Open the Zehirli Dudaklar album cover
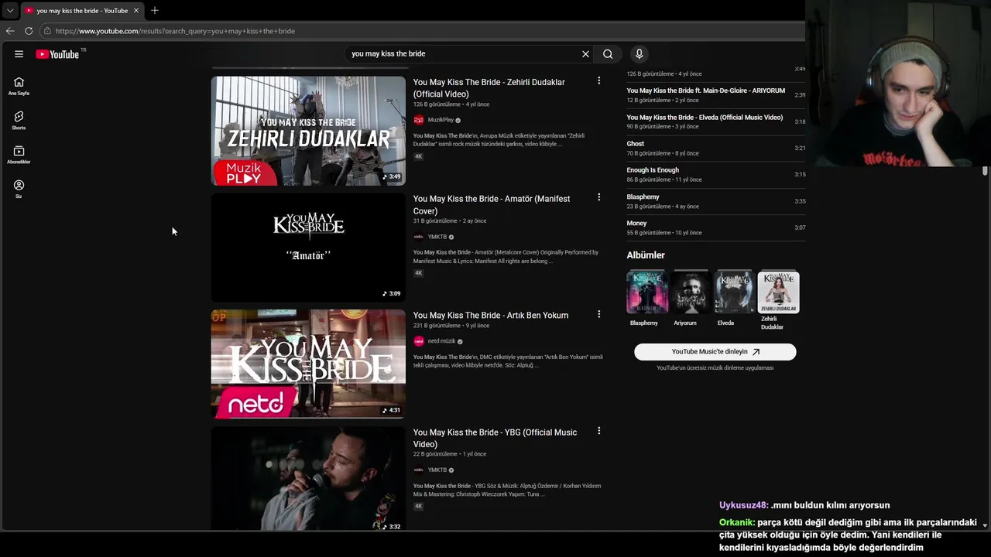 pos(778,292)
